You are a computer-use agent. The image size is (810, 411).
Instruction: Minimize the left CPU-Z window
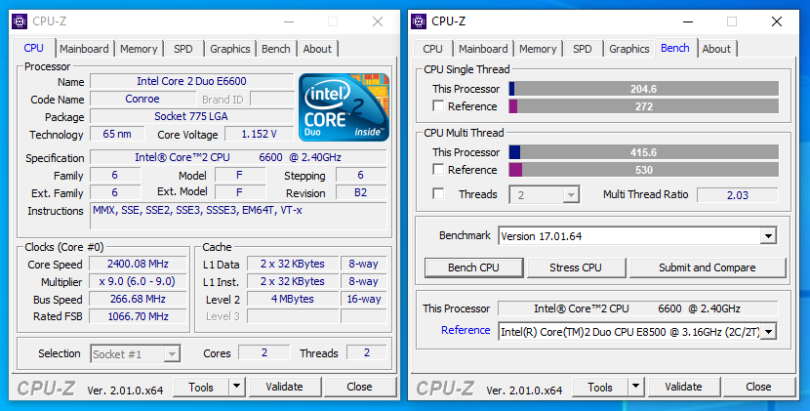(x=288, y=21)
